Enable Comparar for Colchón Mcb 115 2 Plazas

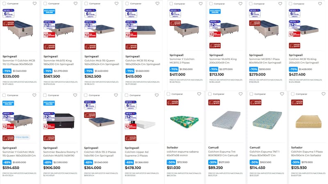coord(87,95)
